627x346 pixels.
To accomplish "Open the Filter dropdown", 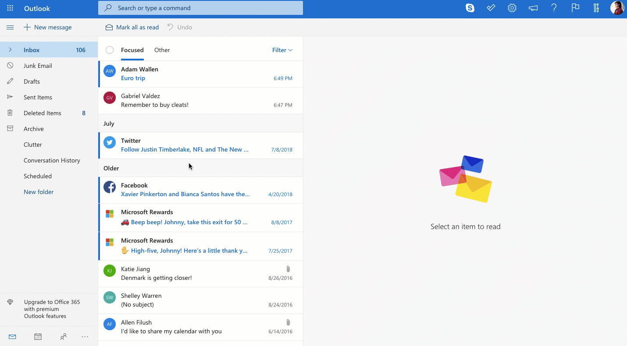I will [282, 50].
